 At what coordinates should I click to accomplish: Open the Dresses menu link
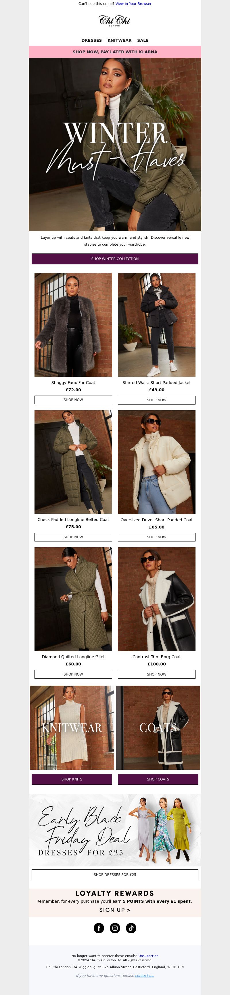(92, 40)
